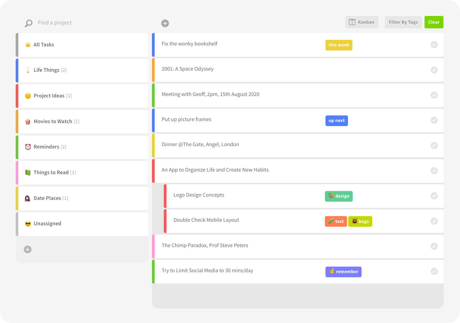460x323 pixels.
Task: Click the popcorn icon for Movies to Watch
Action: coord(28,121)
